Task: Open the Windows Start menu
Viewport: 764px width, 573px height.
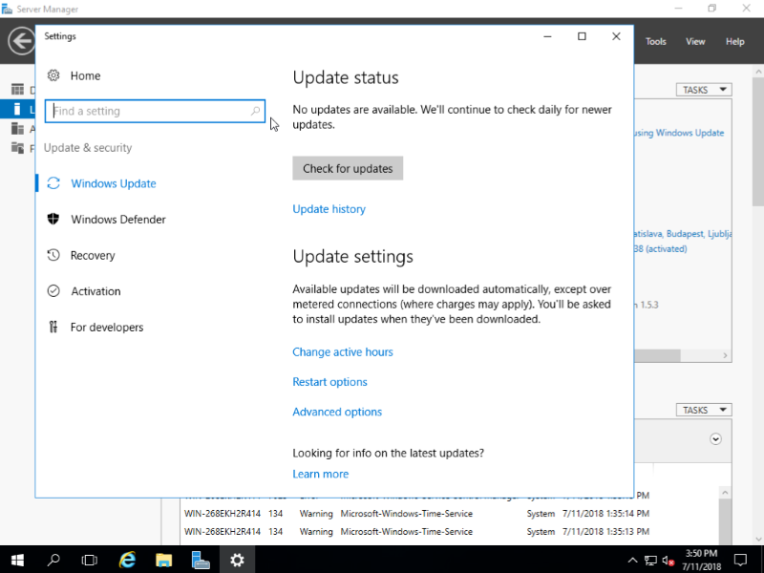Action: [17, 560]
